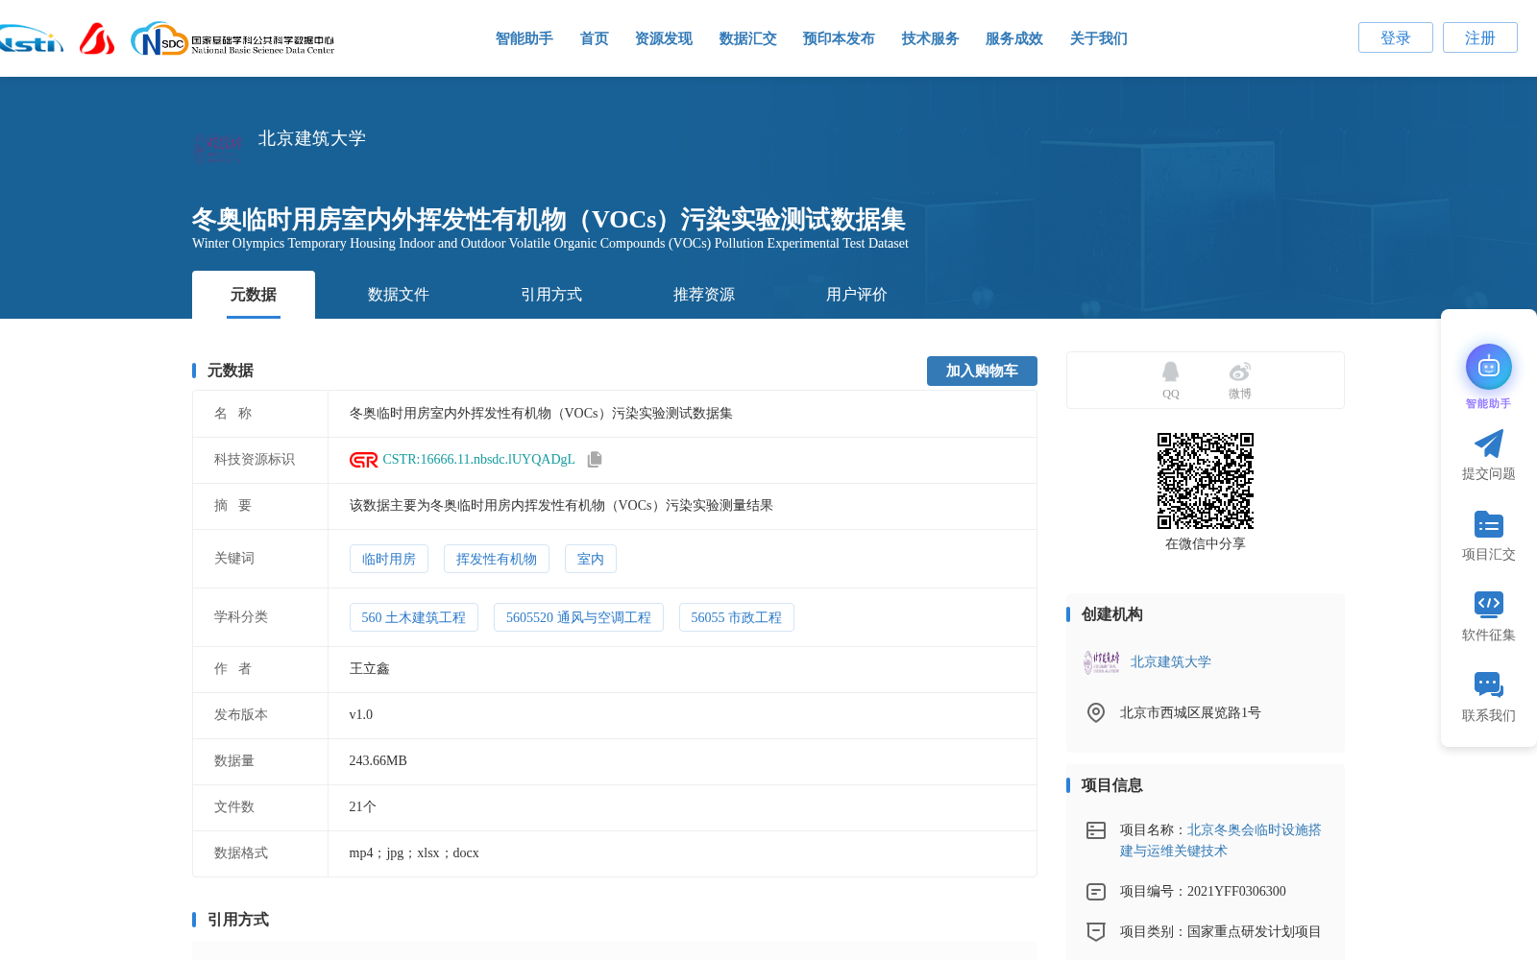This screenshot has width=1537, height=960.
Task: Click the 创建机构 university logo icon
Action: click(1102, 662)
